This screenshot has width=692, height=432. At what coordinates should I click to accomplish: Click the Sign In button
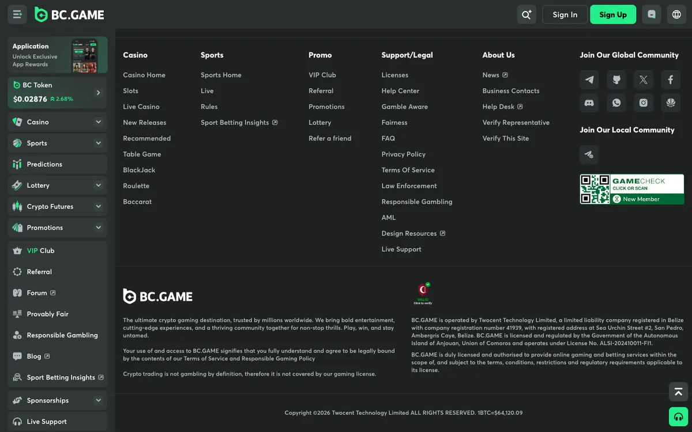click(565, 14)
